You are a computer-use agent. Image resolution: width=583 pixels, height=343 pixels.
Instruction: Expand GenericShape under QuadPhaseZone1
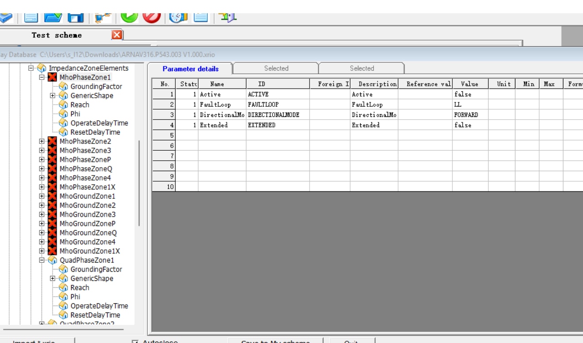pyautogui.click(x=53, y=278)
